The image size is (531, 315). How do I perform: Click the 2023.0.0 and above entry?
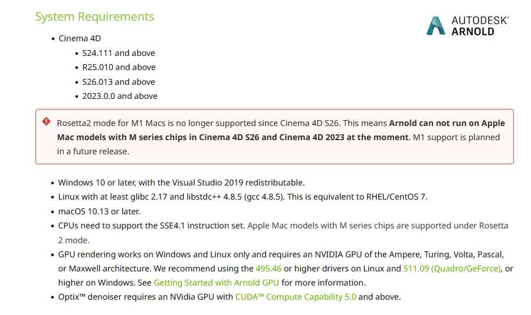tap(120, 96)
